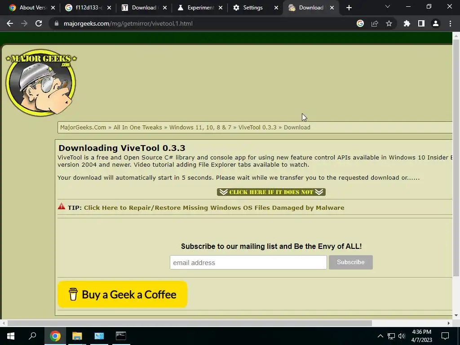This screenshot has height=345, width=460.
Task: Reload the current page
Action: [39, 23]
